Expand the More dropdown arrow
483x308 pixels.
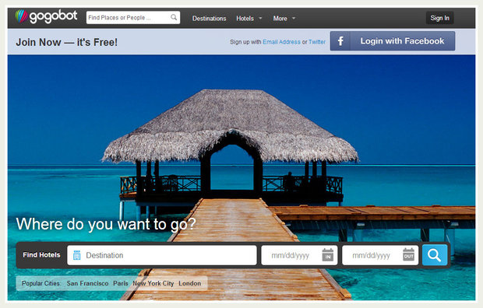[x=294, y=18]
